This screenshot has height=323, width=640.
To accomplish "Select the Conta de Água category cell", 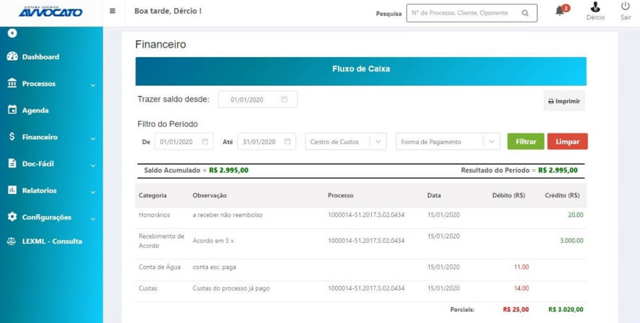I will (160, 267).
